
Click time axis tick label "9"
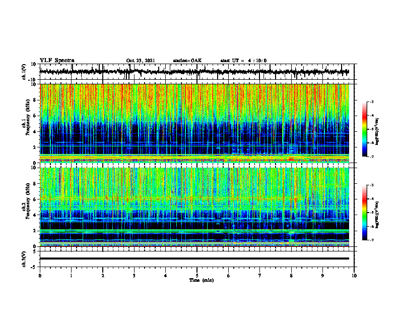click(322, 276)
